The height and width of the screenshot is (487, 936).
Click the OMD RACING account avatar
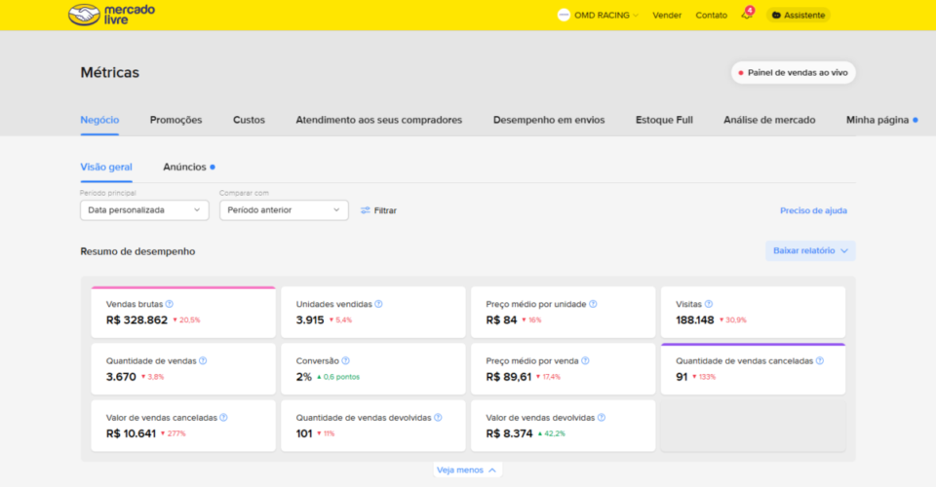(564, 15)
